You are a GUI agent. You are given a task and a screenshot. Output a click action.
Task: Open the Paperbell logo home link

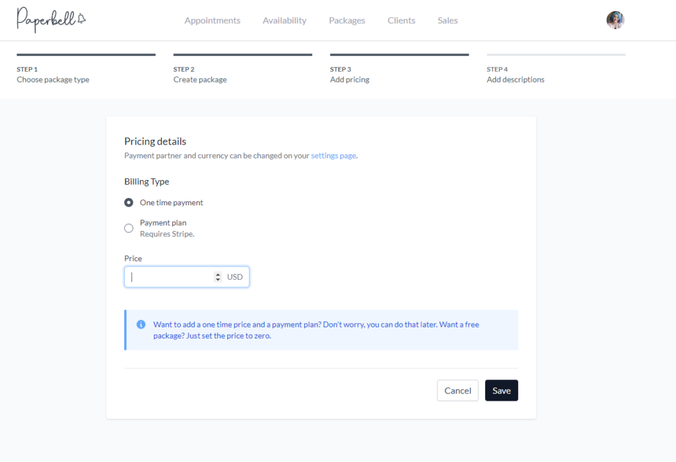click(x=51, y=20)
